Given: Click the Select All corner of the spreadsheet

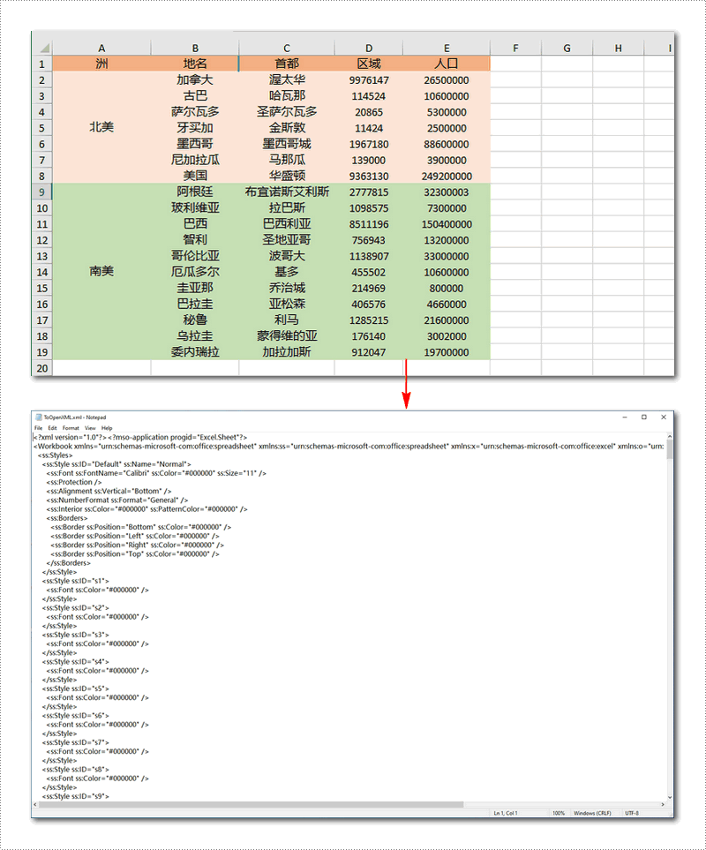Looking at the screenshot, I should [x=42, y=48].
